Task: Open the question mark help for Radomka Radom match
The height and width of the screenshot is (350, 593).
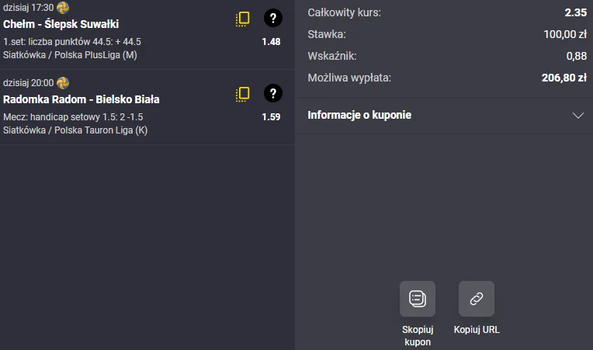Action: coord(272,94)
